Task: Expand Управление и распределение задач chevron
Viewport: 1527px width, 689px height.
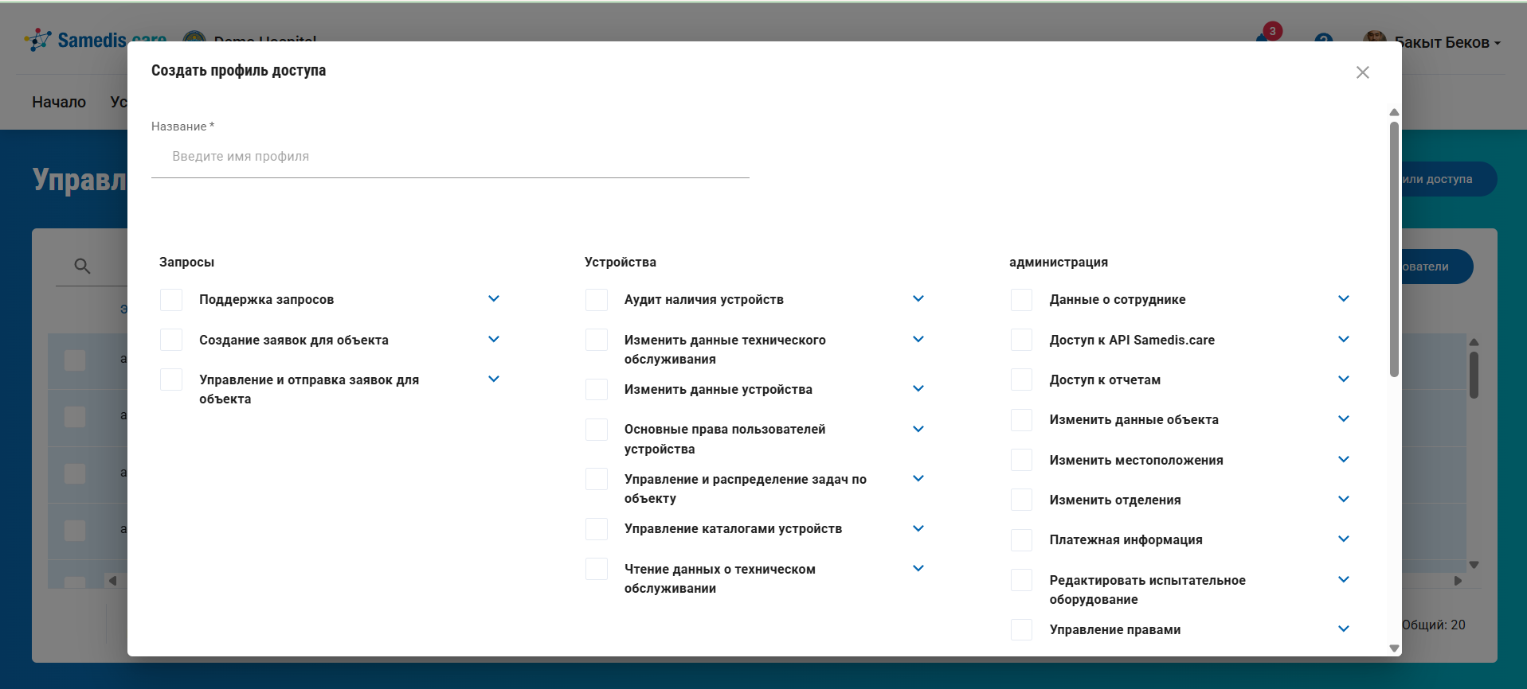Action: [x=918, y=478]
